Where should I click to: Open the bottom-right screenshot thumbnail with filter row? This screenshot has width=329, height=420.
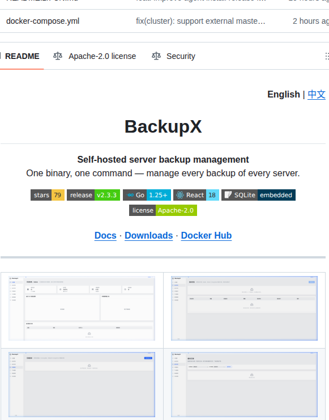[x=245, y=385]
